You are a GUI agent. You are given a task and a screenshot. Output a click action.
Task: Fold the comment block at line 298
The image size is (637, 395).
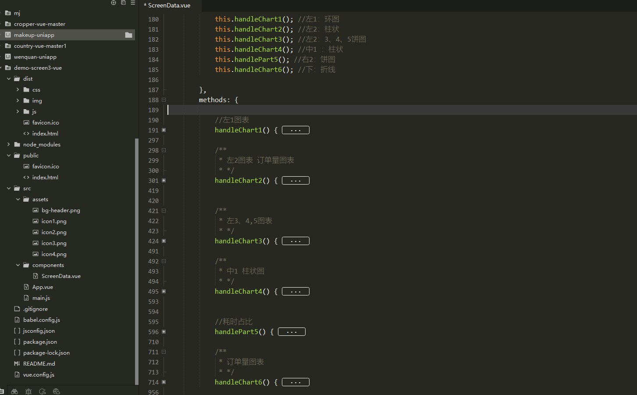coord(164,150)
